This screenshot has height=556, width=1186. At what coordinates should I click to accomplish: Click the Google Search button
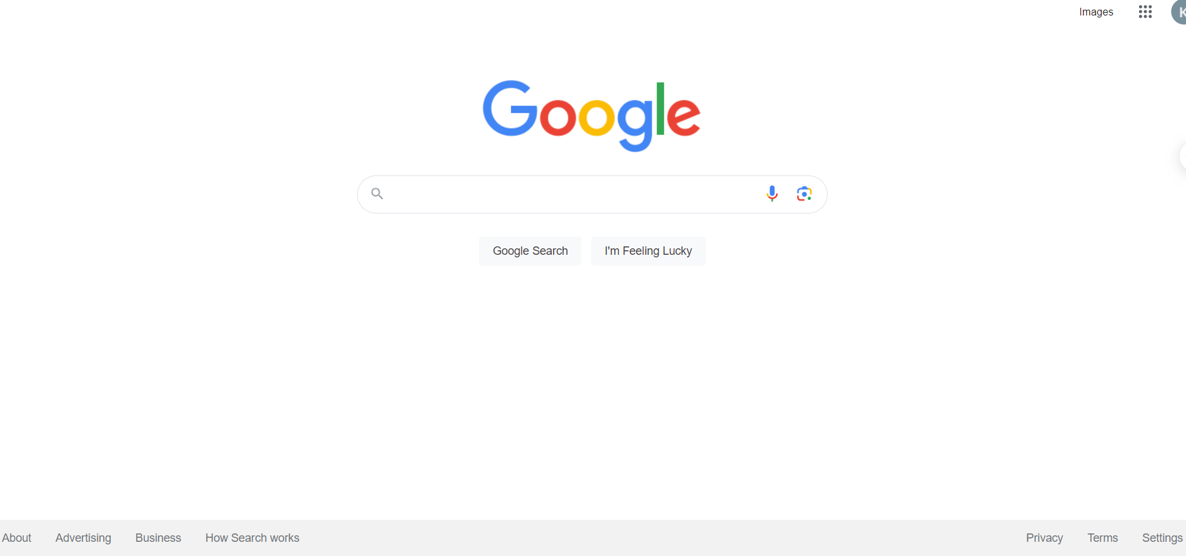point(530,251)
